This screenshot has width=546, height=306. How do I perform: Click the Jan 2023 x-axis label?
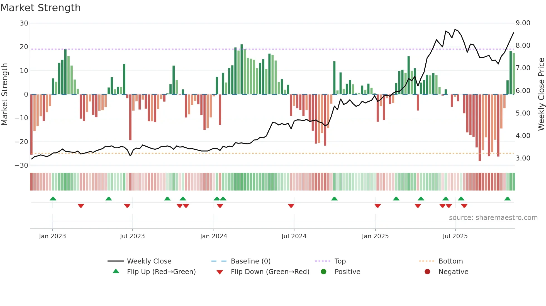tap(52, 236)
